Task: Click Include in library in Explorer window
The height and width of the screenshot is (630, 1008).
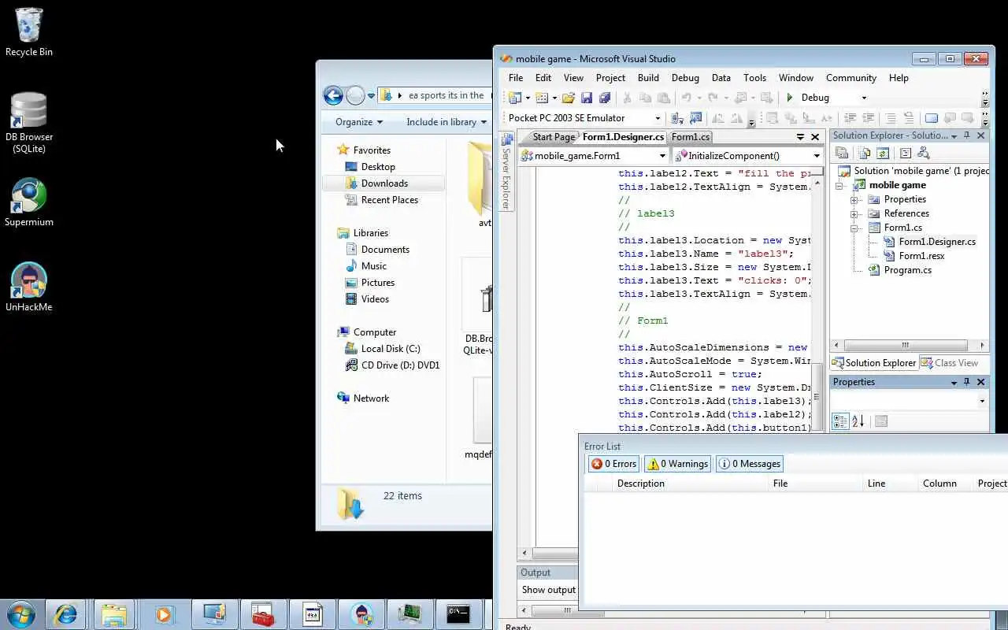Action: (x=447, y=122)
